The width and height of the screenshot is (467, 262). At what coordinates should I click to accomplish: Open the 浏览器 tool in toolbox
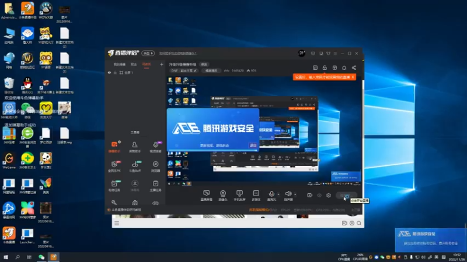(x=155, y=167)
